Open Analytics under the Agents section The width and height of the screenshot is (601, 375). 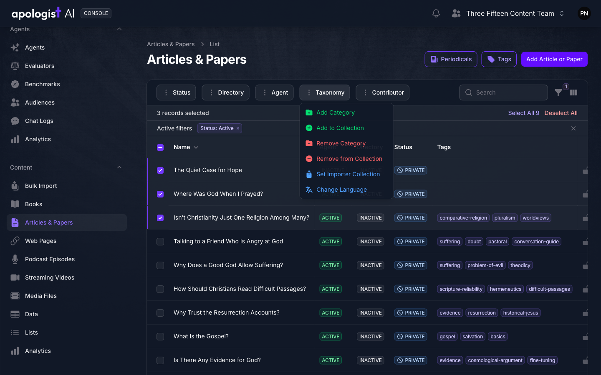[x=67, y=139]
